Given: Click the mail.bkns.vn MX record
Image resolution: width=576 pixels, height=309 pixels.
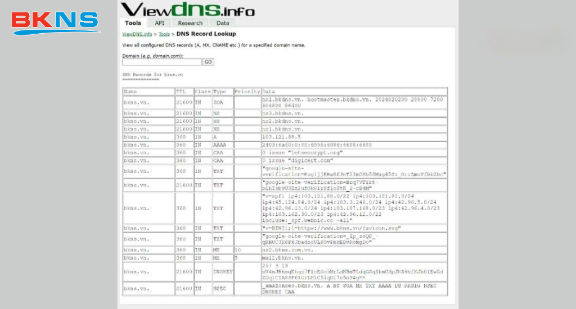Looking at the screenshot, I should coord(283,257).
